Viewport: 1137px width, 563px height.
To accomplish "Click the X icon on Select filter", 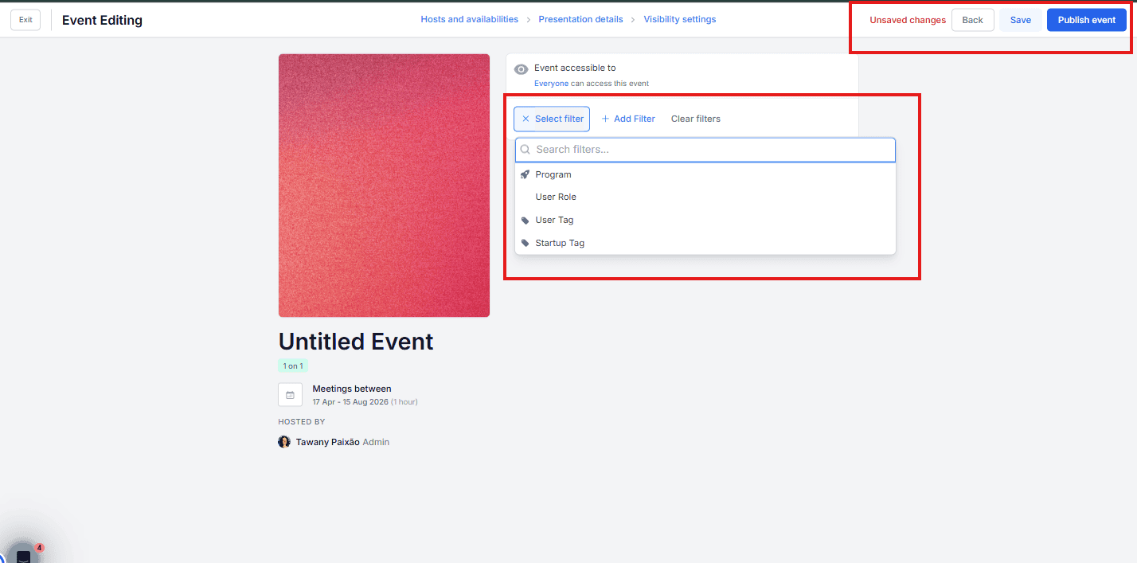I will pos(526,119).
